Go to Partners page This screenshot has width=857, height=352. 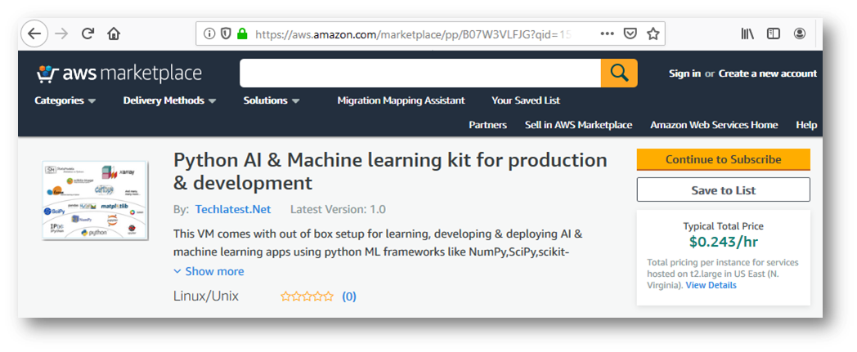[x=487, y=125]
